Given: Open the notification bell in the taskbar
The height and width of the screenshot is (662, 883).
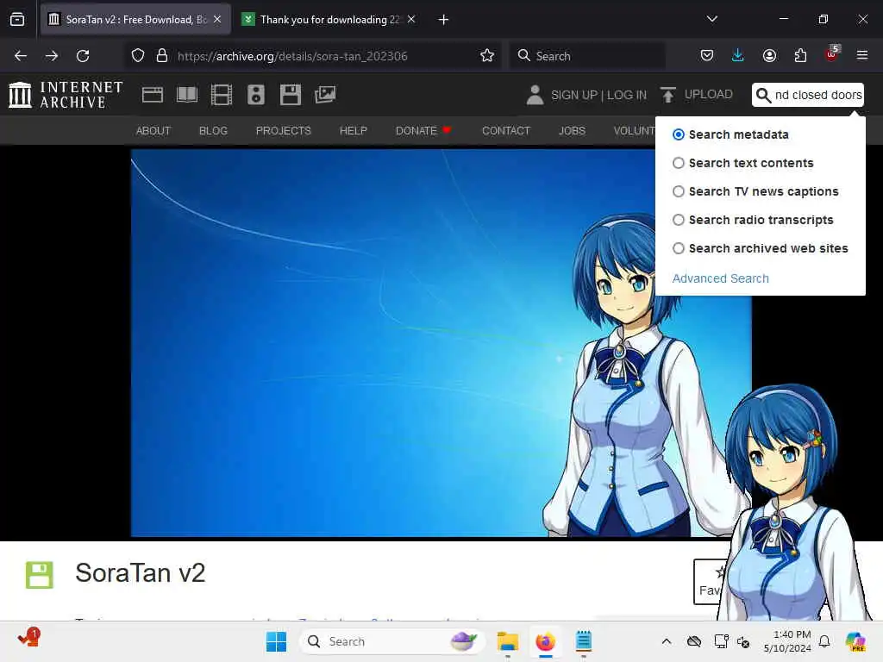Looking at the screenshot, I should pos(824,641).
